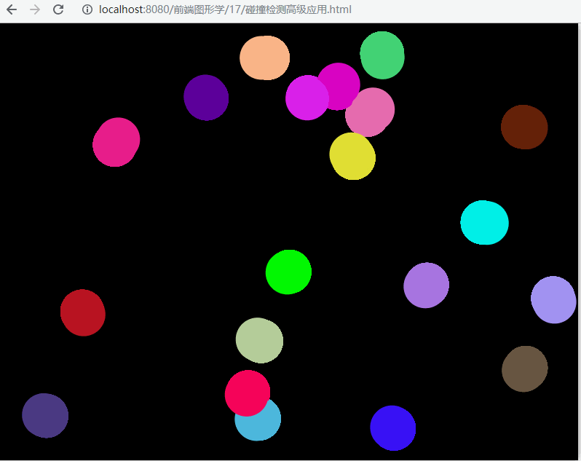Click the lavender ball near the scrollbar
The image size is (581, 461).
point(553,299)
